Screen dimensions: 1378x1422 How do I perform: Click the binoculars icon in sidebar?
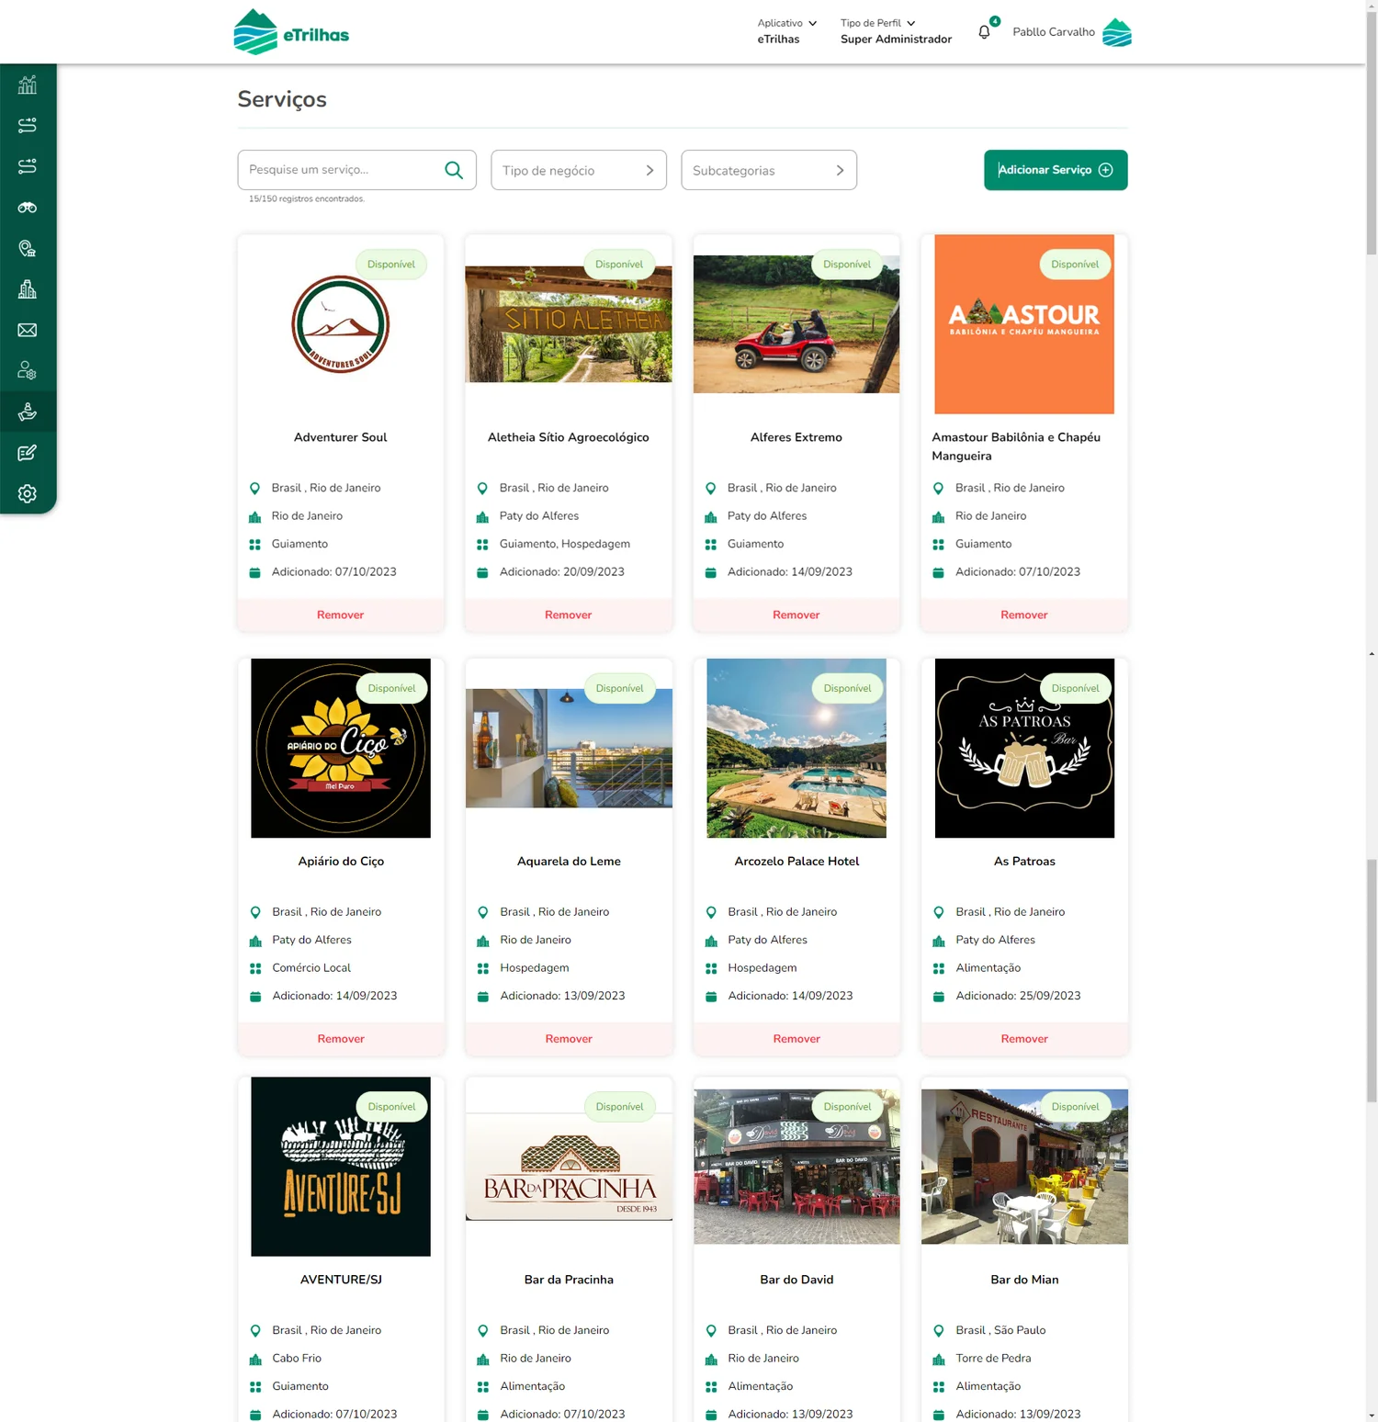pyautogui.click(x=28, y=208)
